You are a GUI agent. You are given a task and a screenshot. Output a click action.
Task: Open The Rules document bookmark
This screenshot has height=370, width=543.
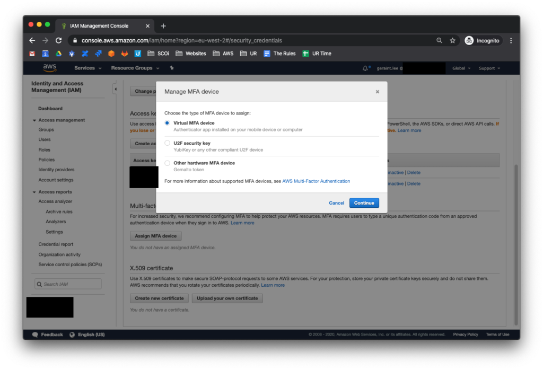[x=279, y=54]
